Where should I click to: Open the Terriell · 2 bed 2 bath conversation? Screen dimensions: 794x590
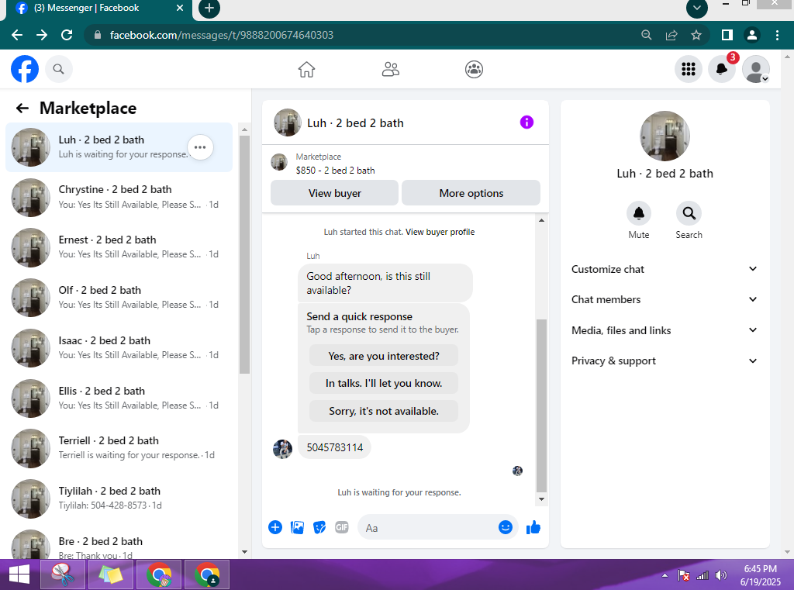pyautogui.click(x=119, y=448)
